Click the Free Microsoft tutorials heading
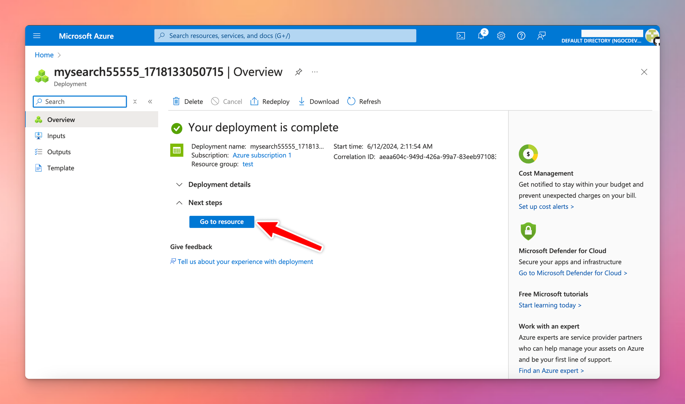Image resolution: width=685 pixels, height=404 pixels. tap(553, 294)
